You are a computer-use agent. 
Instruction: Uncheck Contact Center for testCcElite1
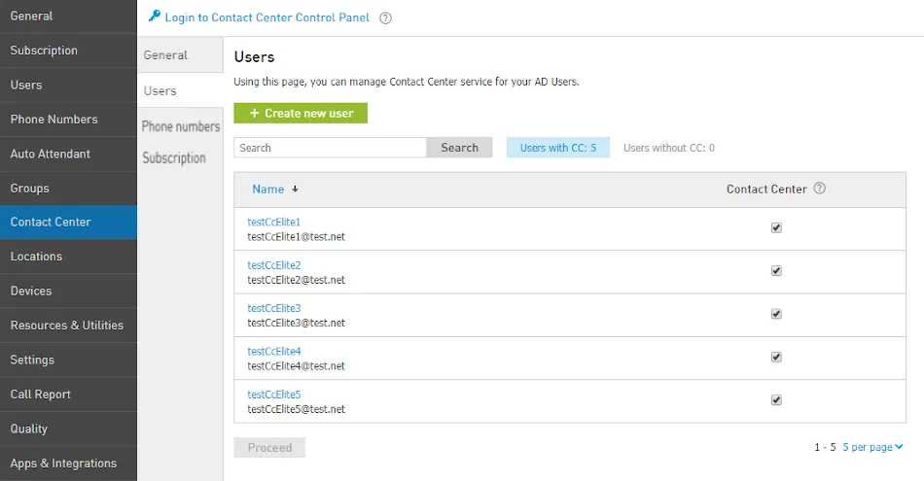tap(776, 227)
